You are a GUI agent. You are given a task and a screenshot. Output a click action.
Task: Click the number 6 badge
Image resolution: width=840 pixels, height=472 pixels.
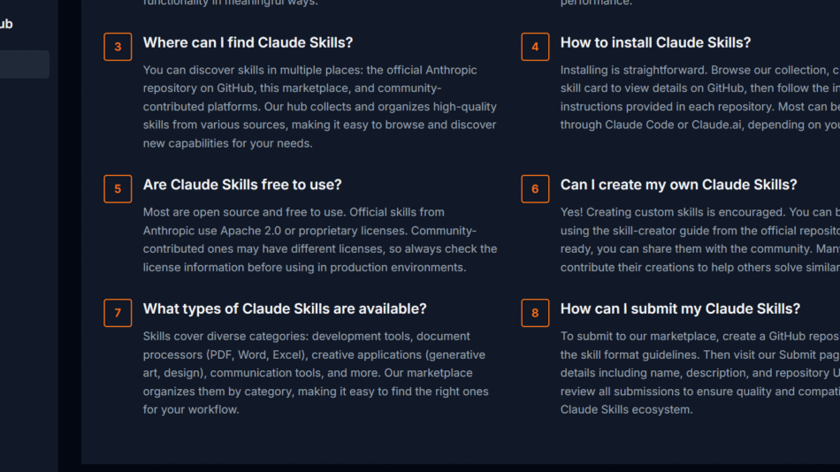coord(535,188)
